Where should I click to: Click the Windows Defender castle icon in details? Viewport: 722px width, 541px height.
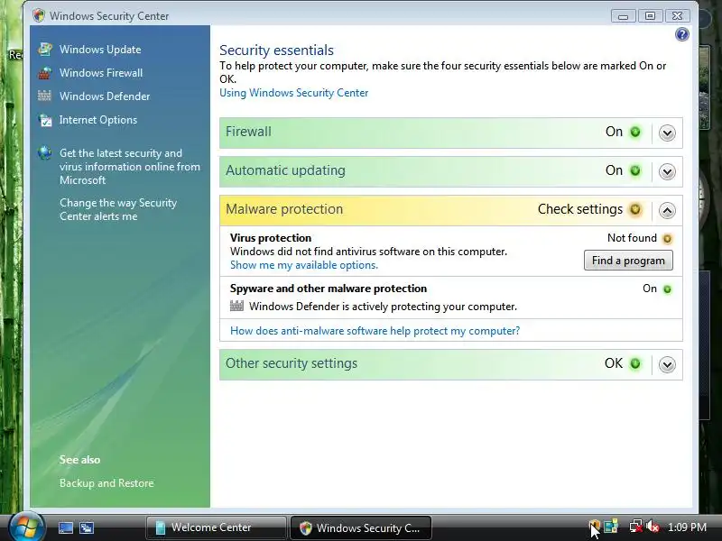(x=236, y=306)
